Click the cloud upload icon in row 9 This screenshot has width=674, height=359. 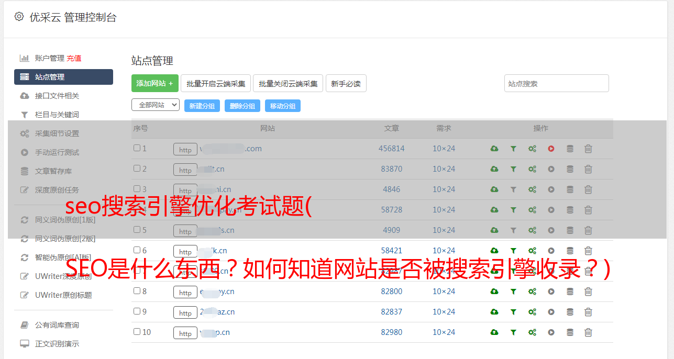pos(494,312)
